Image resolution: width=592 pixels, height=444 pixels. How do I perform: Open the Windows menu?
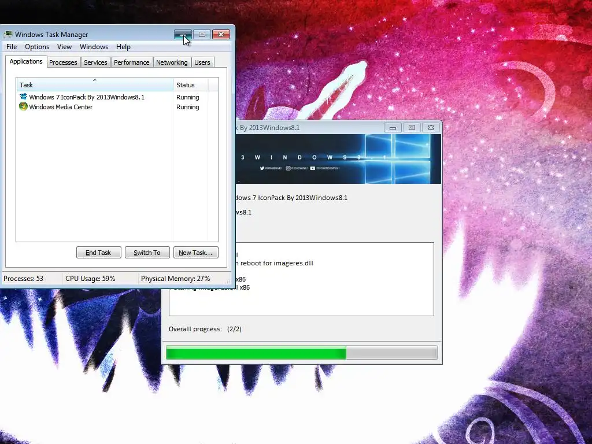coord(94,47)
